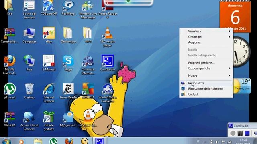Open the WPA folder
The width and height of the screenshot is (257, 144).
point(88,35)
